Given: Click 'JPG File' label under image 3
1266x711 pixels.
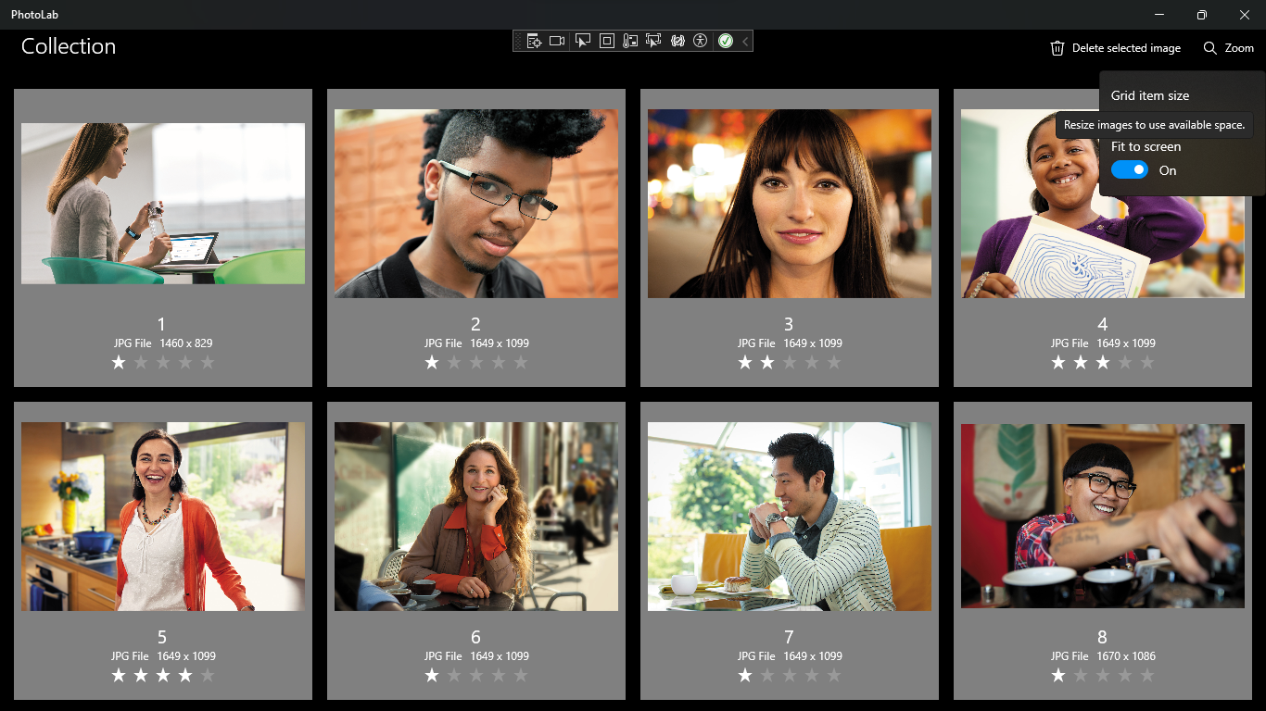Looking at the screenshot, I should coord(757,343).
